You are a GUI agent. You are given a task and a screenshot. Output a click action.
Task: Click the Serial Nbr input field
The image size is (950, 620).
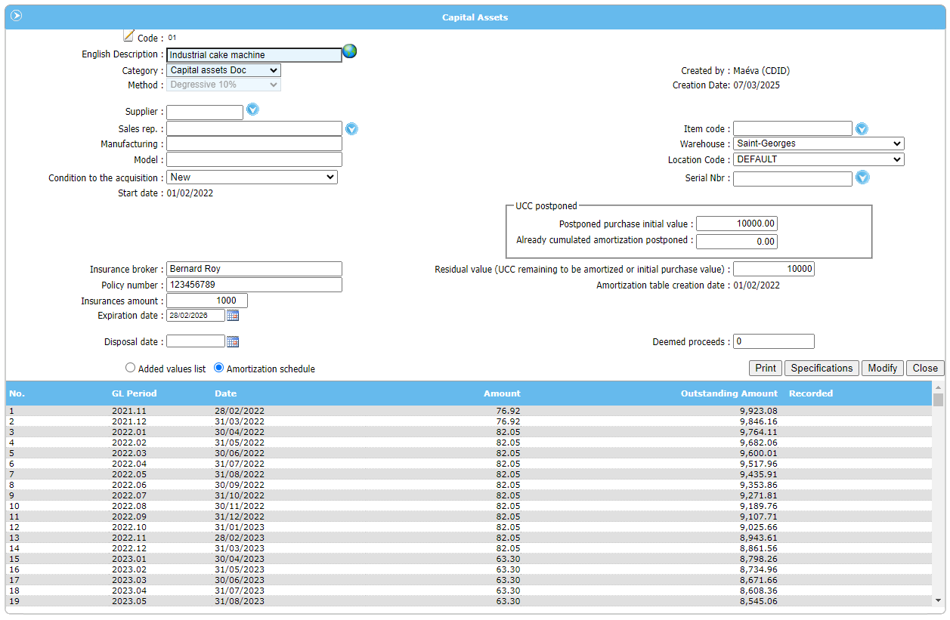(793, 179)
